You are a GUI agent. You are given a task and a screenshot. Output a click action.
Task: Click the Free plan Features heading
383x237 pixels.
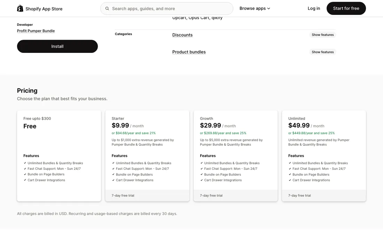pyautogui.click(x=31, y=156)
